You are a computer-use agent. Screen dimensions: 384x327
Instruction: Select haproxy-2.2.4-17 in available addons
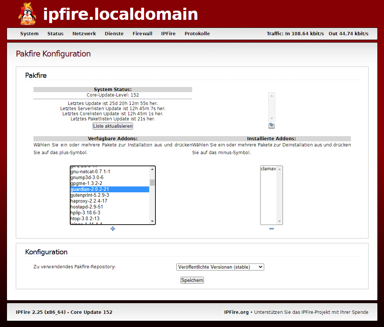pyautogui.click(x=110, y=201)
